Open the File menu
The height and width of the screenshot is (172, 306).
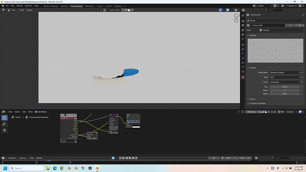7,6
